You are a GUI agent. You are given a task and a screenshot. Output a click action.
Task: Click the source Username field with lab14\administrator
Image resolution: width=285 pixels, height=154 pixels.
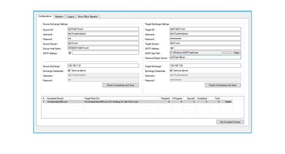tap(103, 34)
